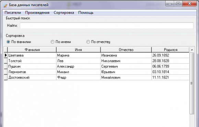
Task: Open the Произведения menu
Action: point(37,13)
